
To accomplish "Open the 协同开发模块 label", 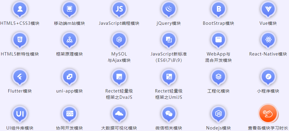I will 69,128.
